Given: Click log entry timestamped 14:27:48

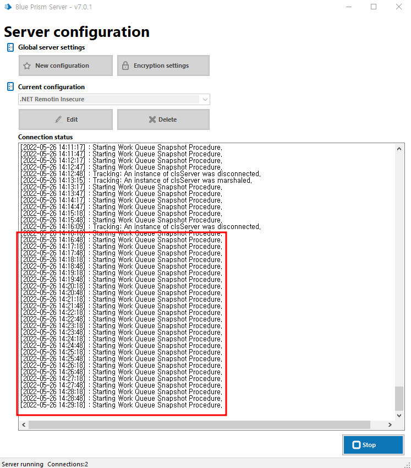Looking at the screenshot, I should pos(121,385).
